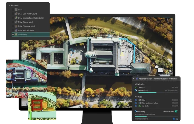
Task: Click the DSM Binary Mask layer icon
Action: [16, 22]
